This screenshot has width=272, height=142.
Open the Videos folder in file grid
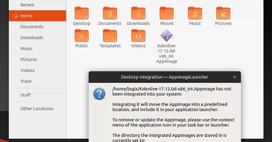[x=138, y=35]
